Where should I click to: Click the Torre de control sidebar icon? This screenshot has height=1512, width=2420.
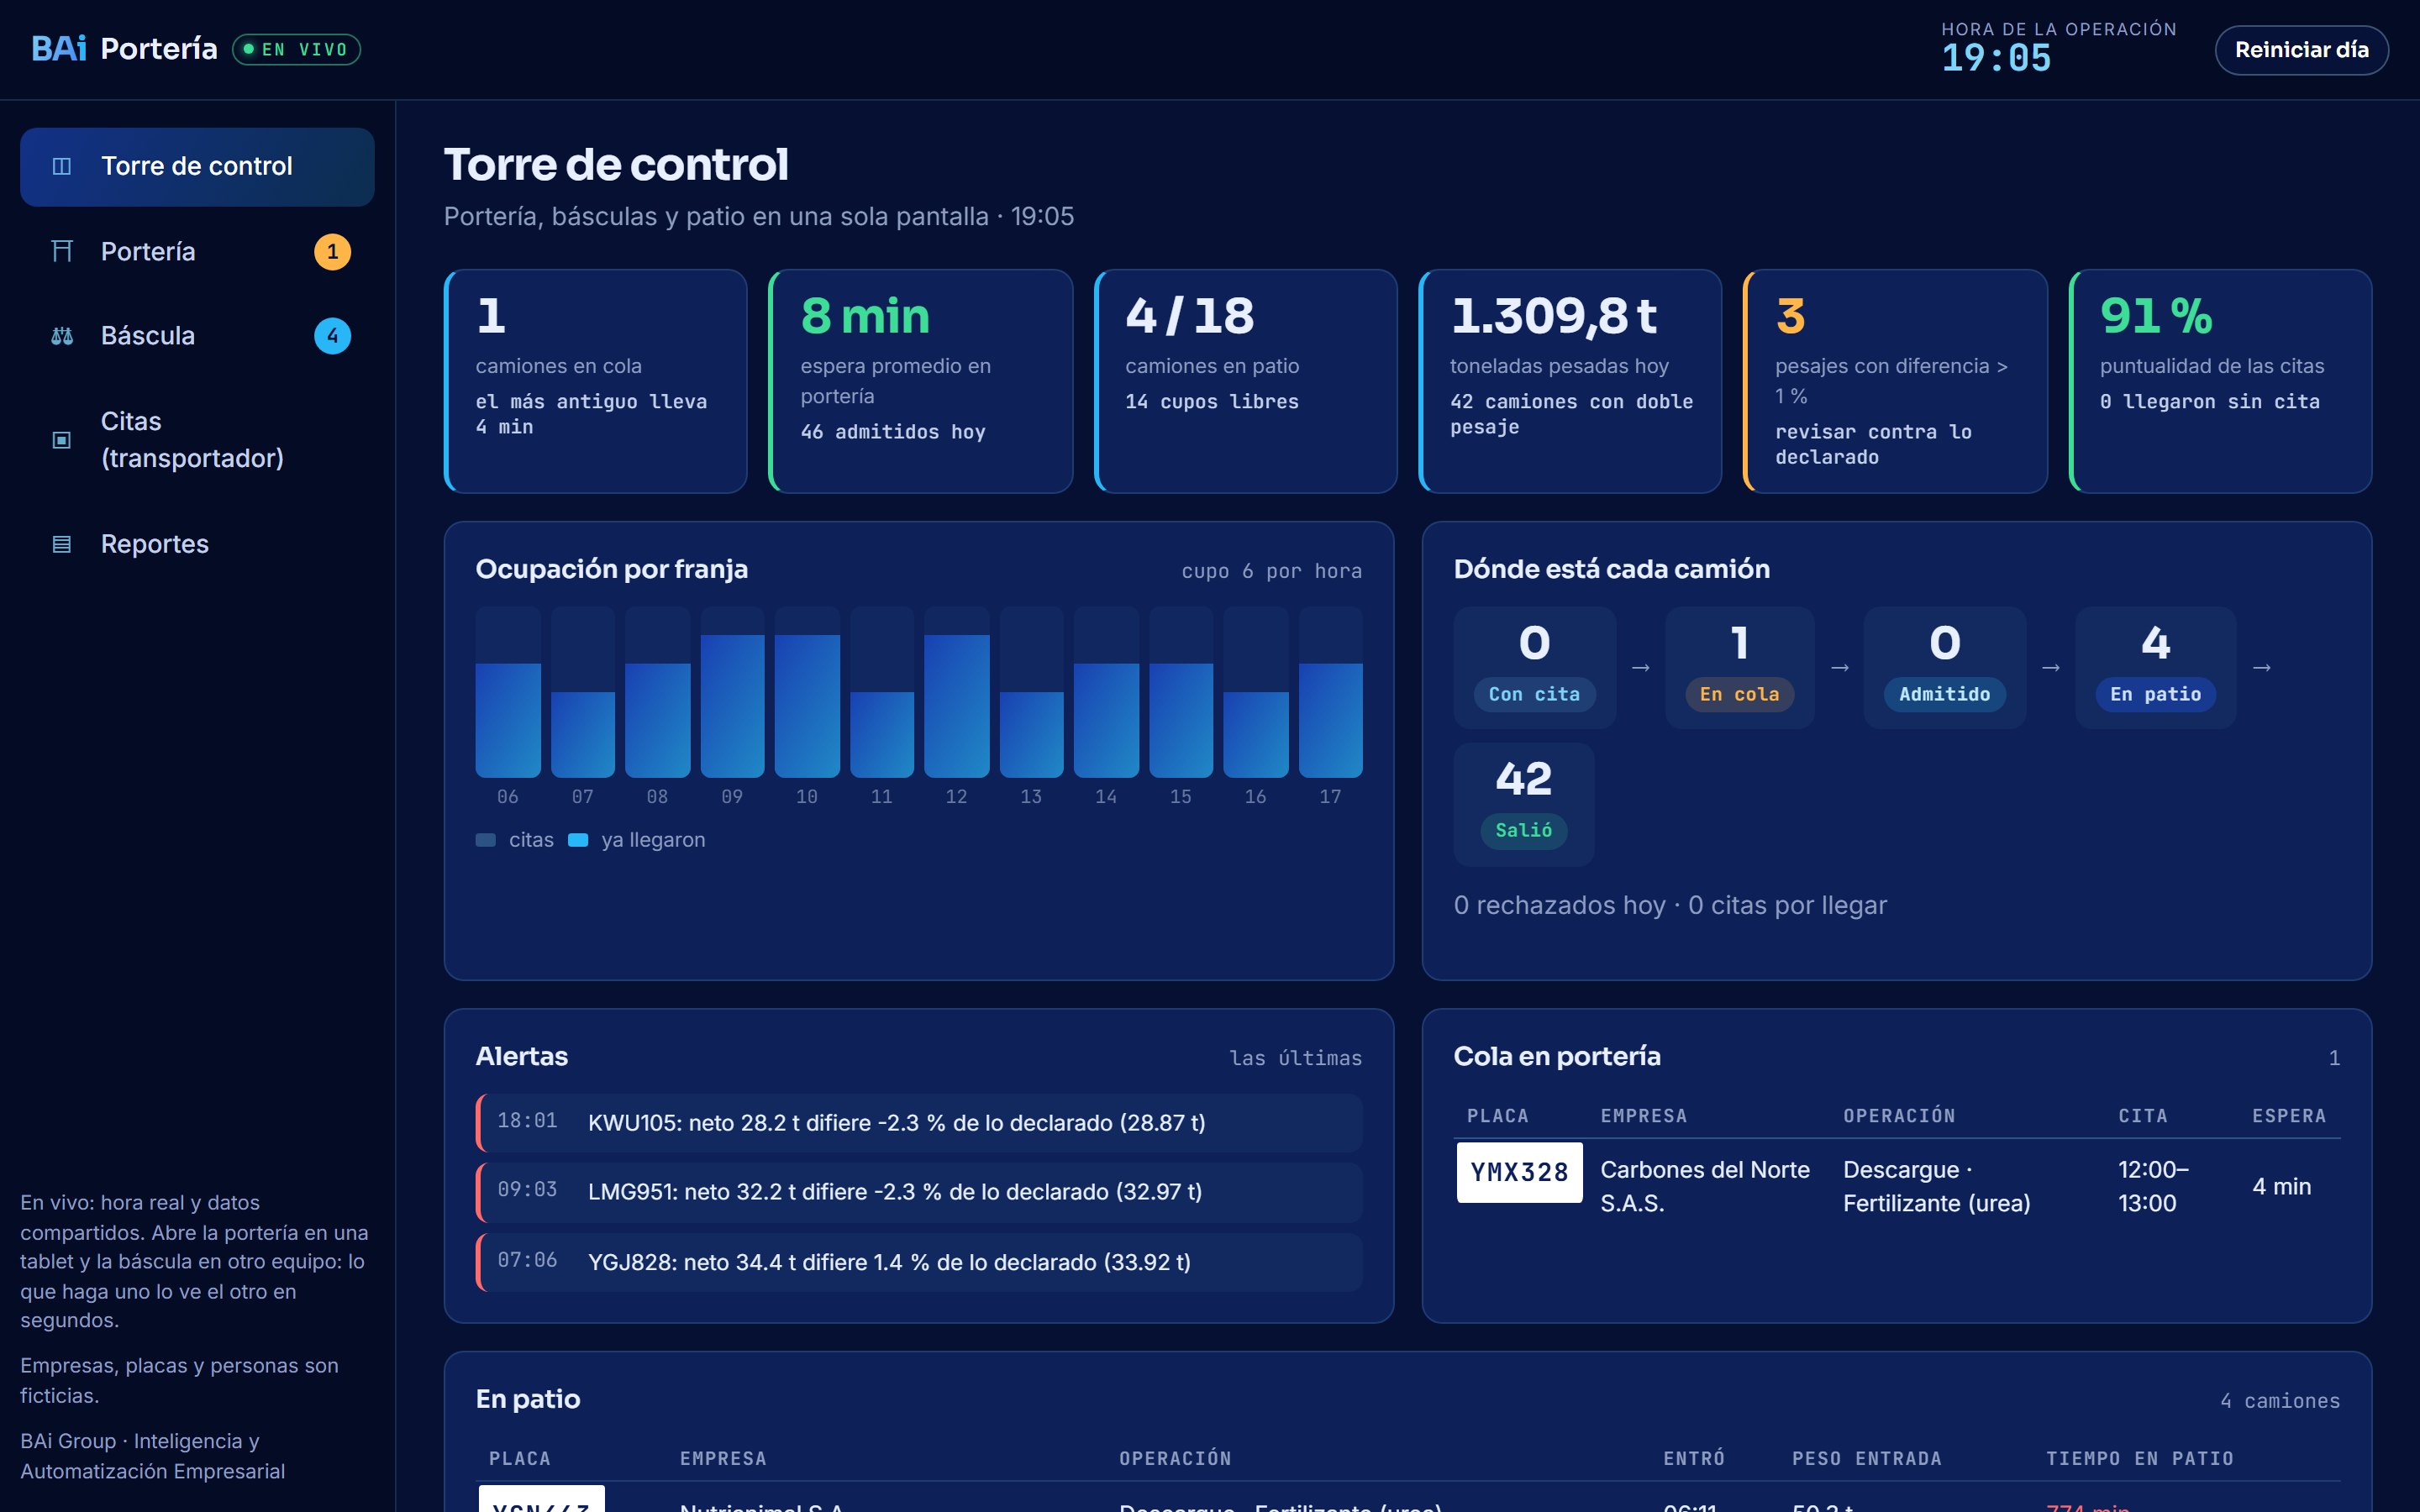[x=62, y=166]
